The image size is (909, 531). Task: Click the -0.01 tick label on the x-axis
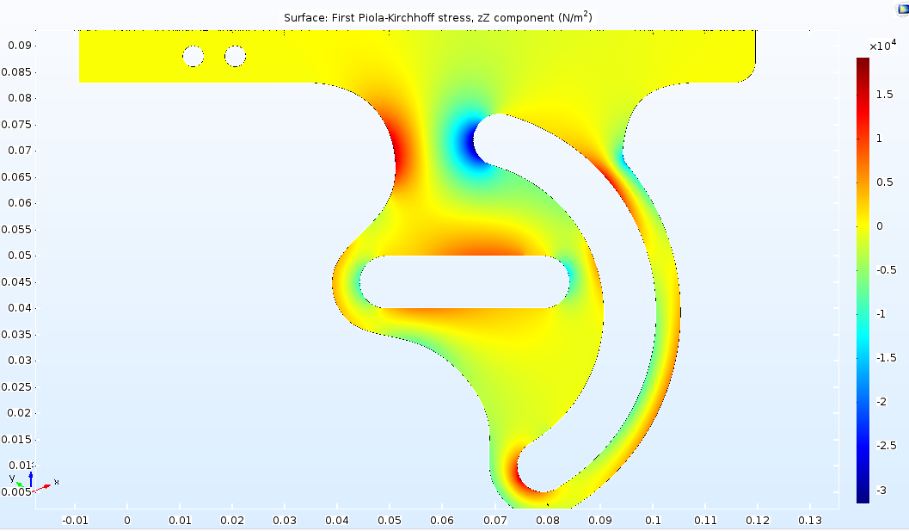(75, 521)
